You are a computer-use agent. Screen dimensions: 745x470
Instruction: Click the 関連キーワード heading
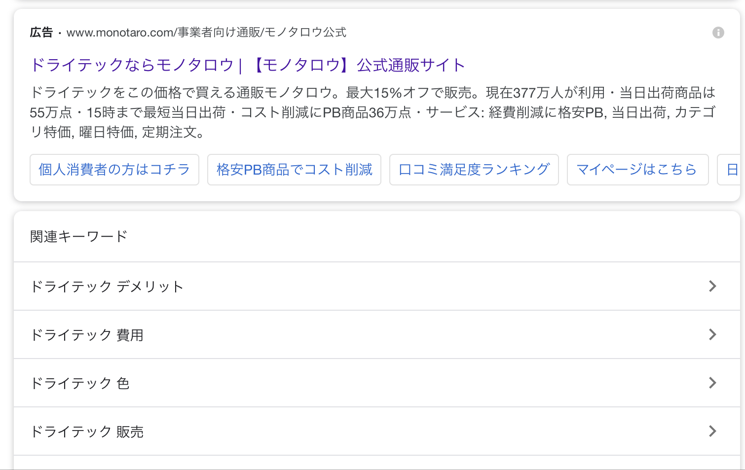tap(79, 237)
